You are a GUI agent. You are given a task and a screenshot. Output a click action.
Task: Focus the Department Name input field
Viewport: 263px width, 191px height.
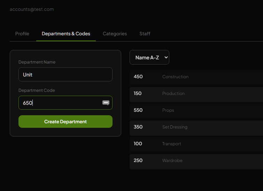click(65, 74)
